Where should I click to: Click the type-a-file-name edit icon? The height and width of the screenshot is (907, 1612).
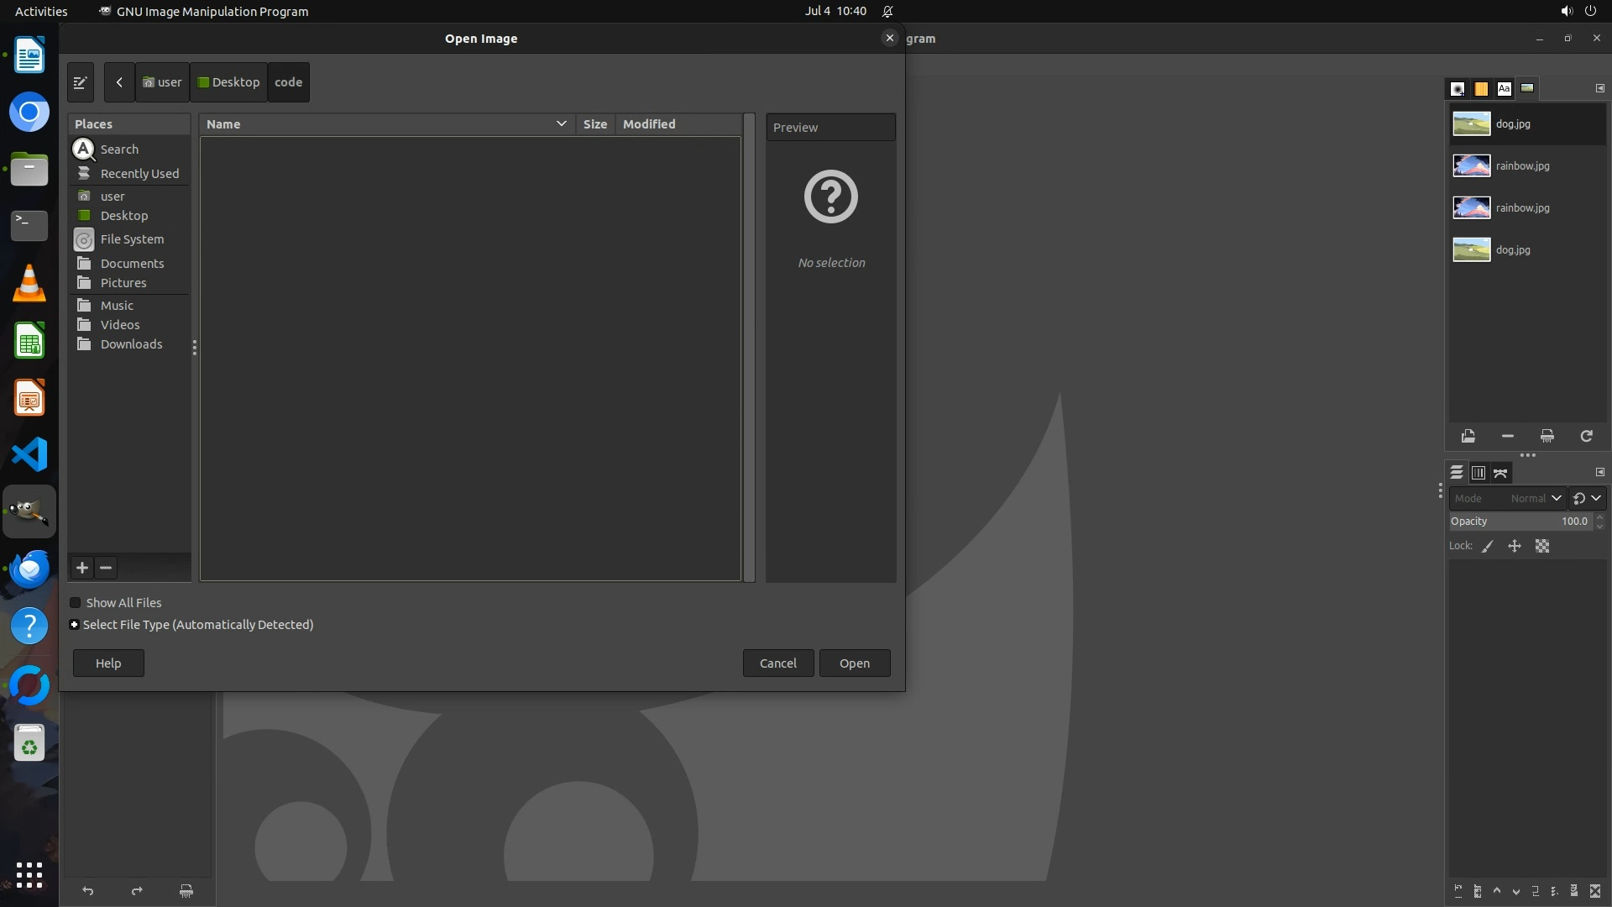point(81,82)
